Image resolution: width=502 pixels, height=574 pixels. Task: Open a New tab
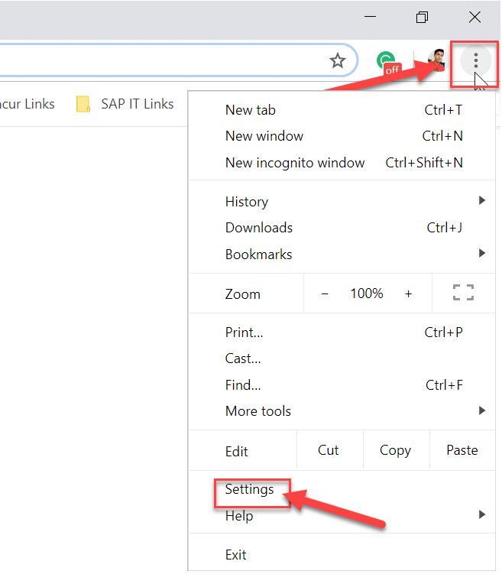click(x=251, y=110)
